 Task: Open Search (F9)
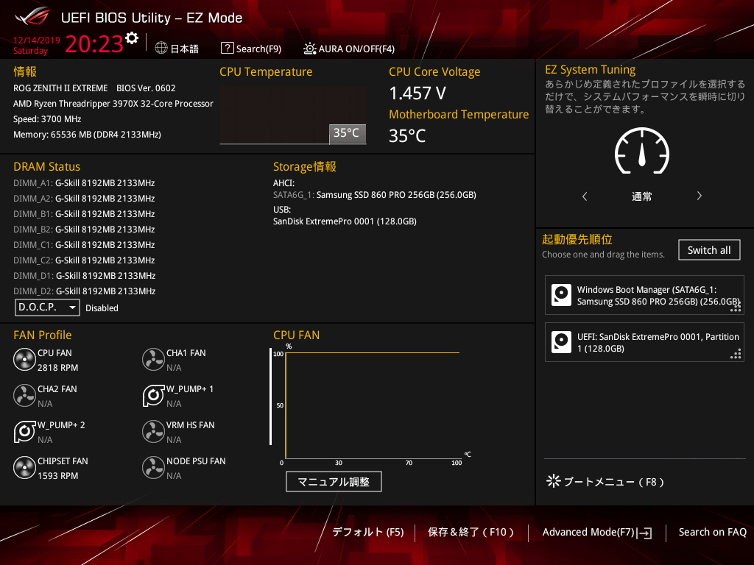pos(258,49)
